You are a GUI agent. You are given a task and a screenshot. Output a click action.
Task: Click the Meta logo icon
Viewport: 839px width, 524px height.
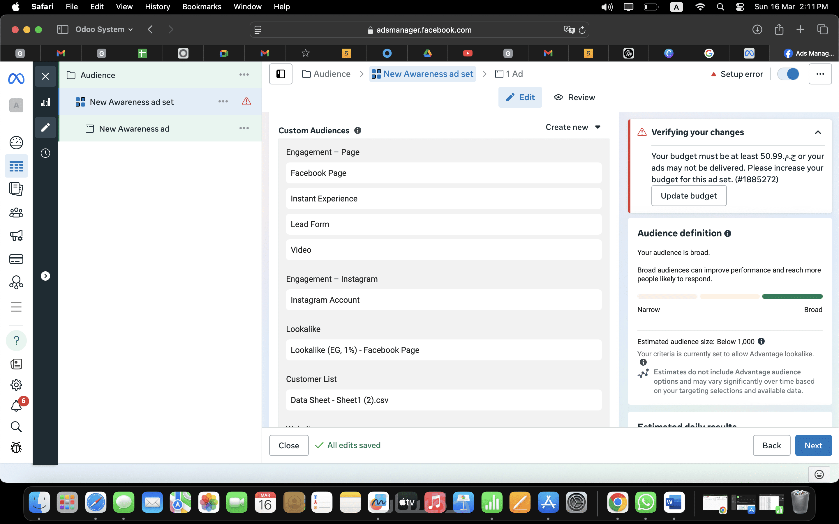16,79
